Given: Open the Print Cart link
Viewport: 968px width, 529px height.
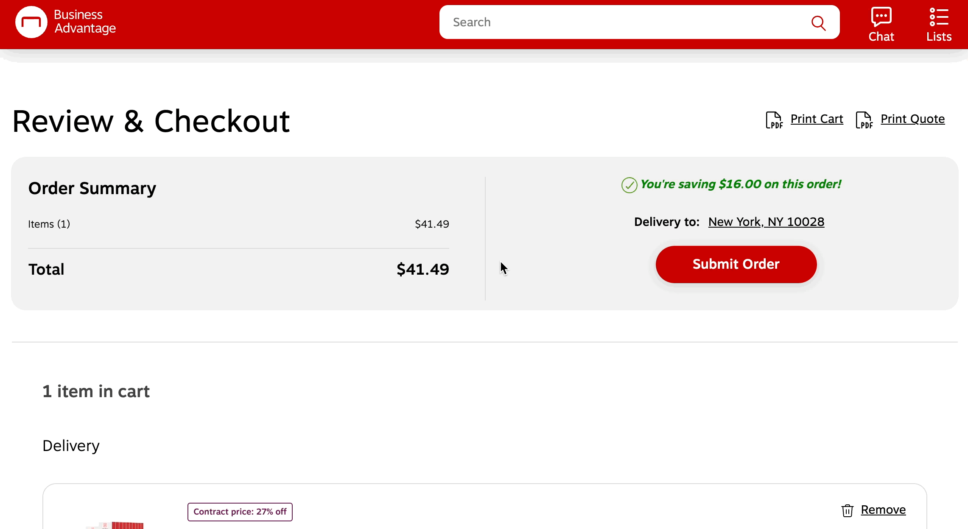Looking at the screenshot, I should (817, 119).
